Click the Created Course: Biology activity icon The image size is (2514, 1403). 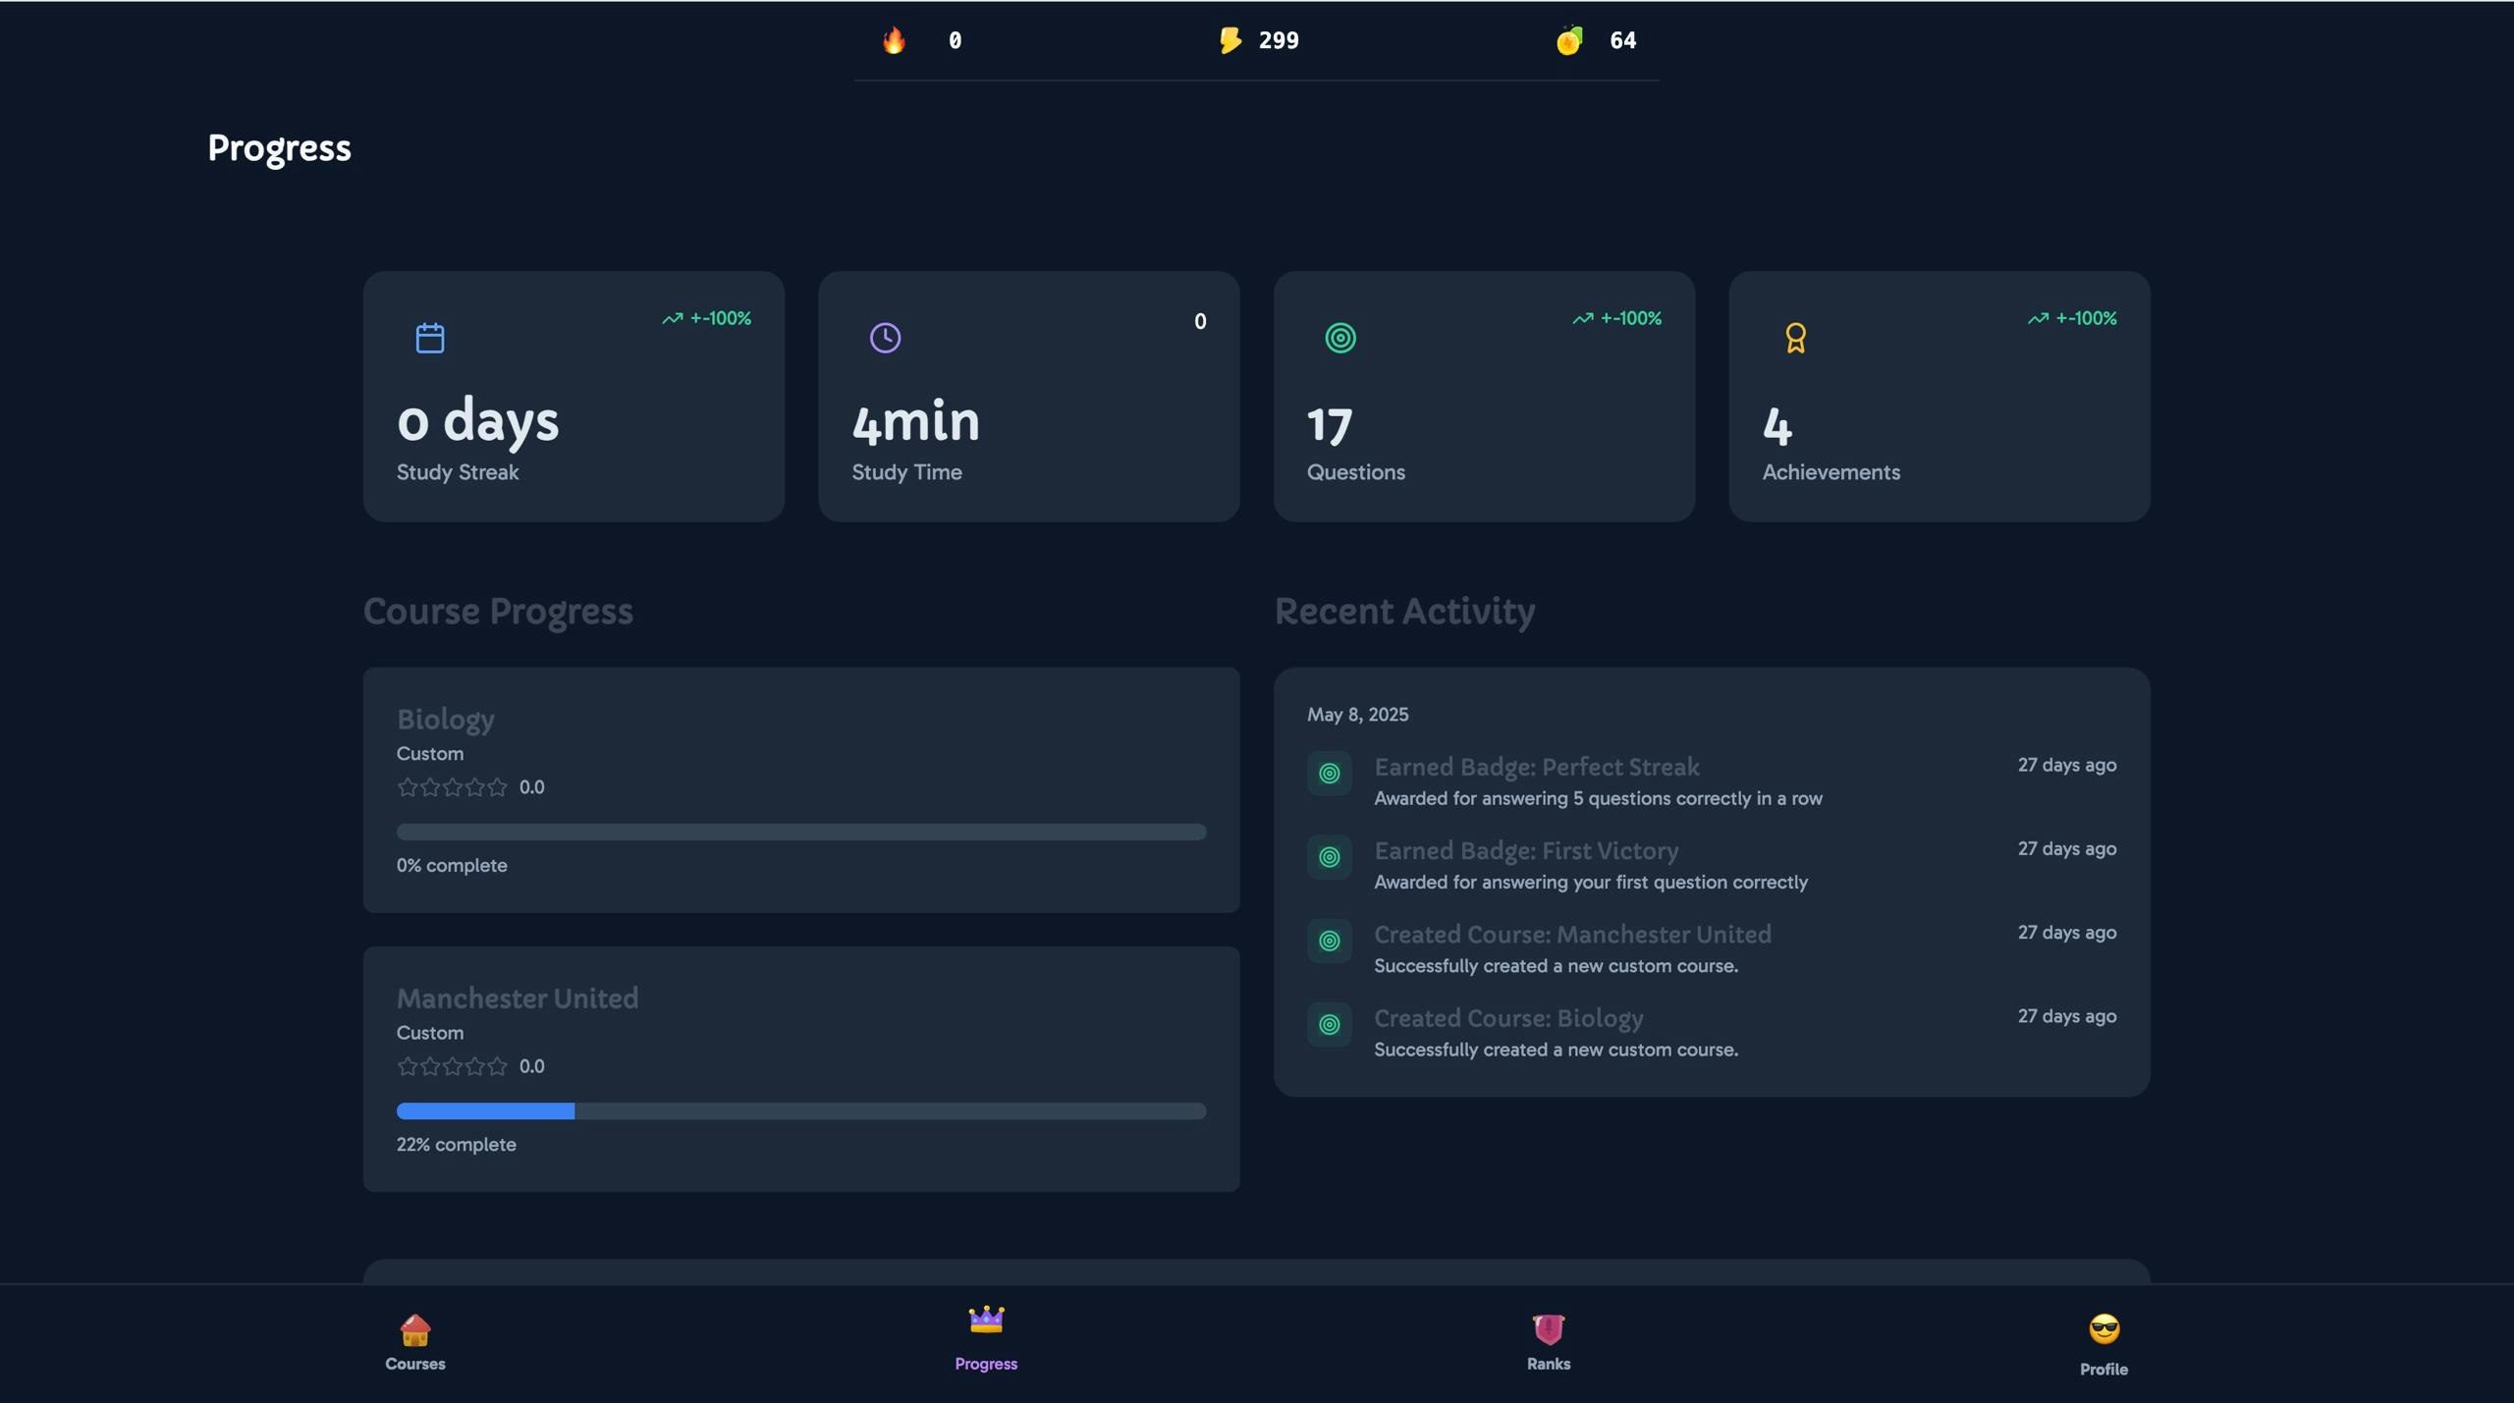[x=1330, y=1025]
